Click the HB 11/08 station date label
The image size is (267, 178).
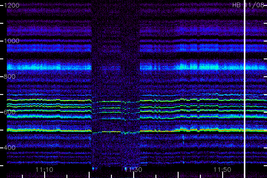tap(248, 5)
